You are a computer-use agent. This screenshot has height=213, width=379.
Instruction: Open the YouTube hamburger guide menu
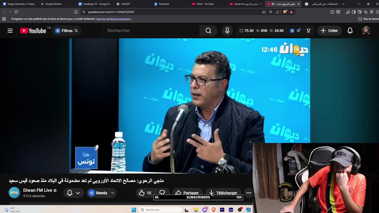[10, 30]
